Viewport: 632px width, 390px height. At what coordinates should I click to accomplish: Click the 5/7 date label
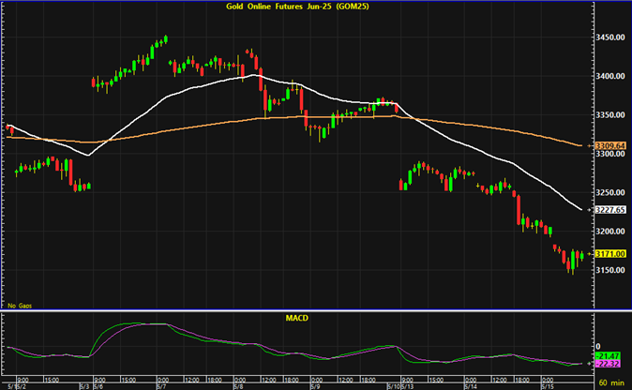pyautogui.click(x=161, y=387)
